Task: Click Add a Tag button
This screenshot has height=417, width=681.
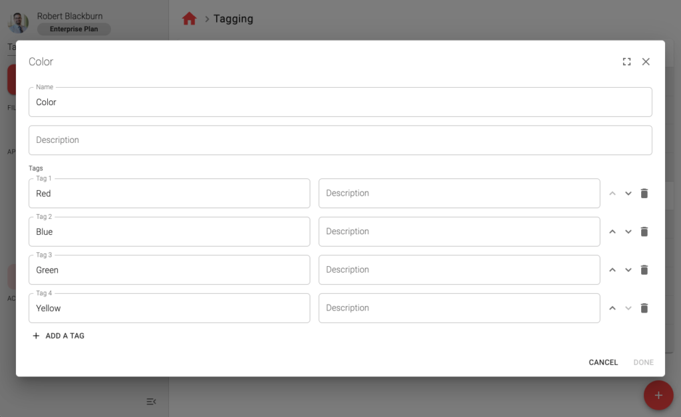Action: (x=59, y=336)
